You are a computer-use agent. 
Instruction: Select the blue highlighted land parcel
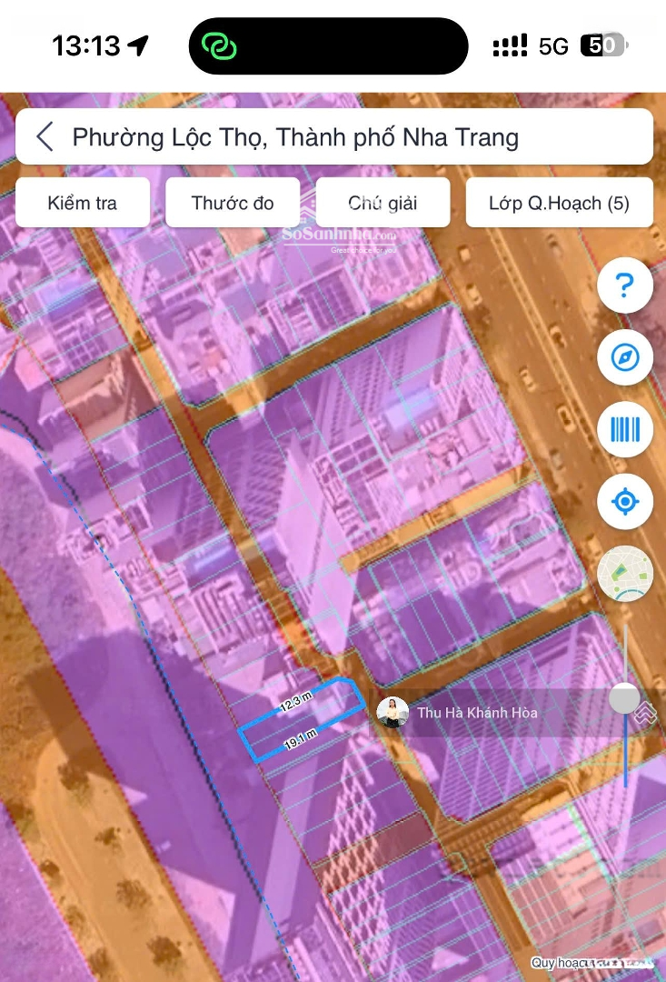[x=303, y=718]
